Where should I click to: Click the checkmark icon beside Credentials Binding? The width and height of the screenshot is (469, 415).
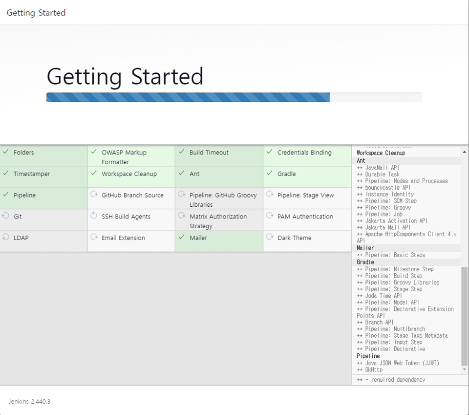tap(270, 152)
